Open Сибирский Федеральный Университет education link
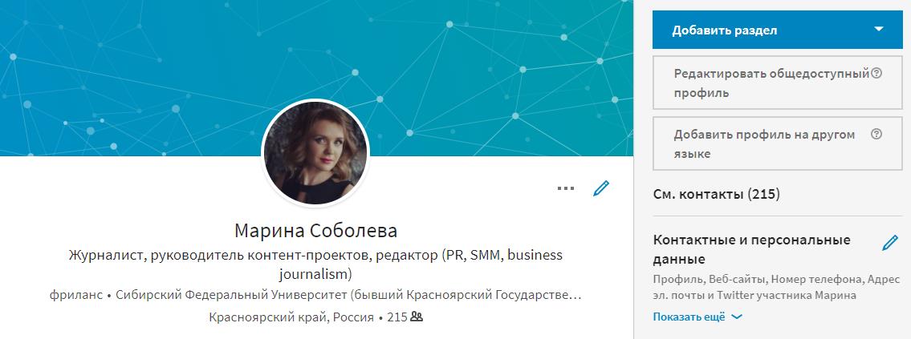Screen dimensions: 911x339 pyautogui.click(x=348, y=295)
